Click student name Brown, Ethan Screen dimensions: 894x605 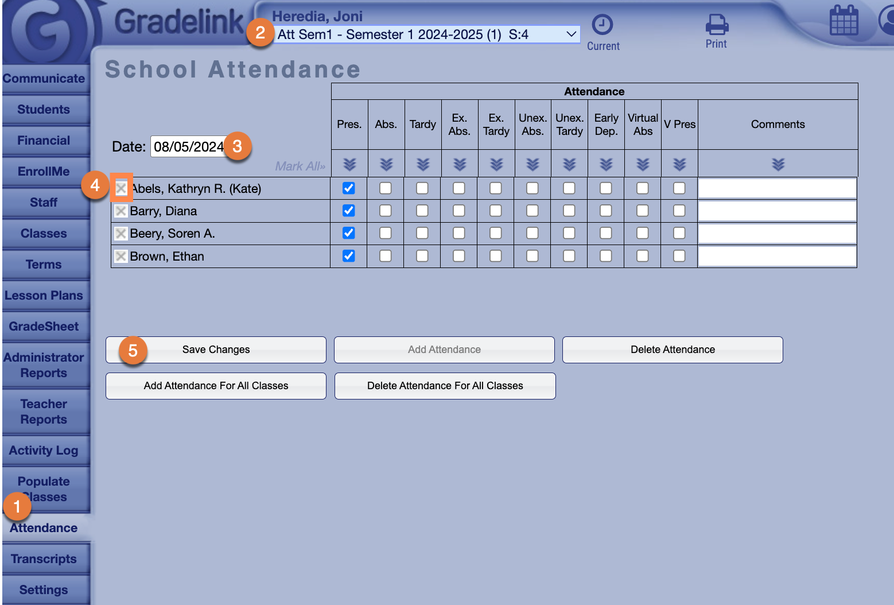[167, 257]
